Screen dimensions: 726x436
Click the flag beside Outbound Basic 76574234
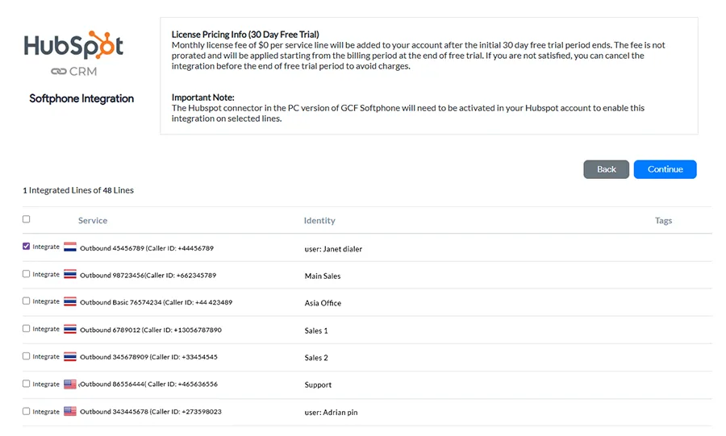click(70, 302)
